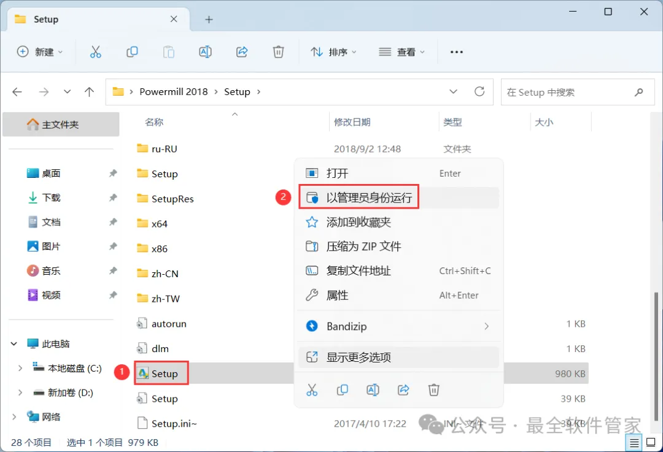The height and width of the screenshot is (452, 663).
Task: Select the ru-RU folder
Action: point(157,148)
